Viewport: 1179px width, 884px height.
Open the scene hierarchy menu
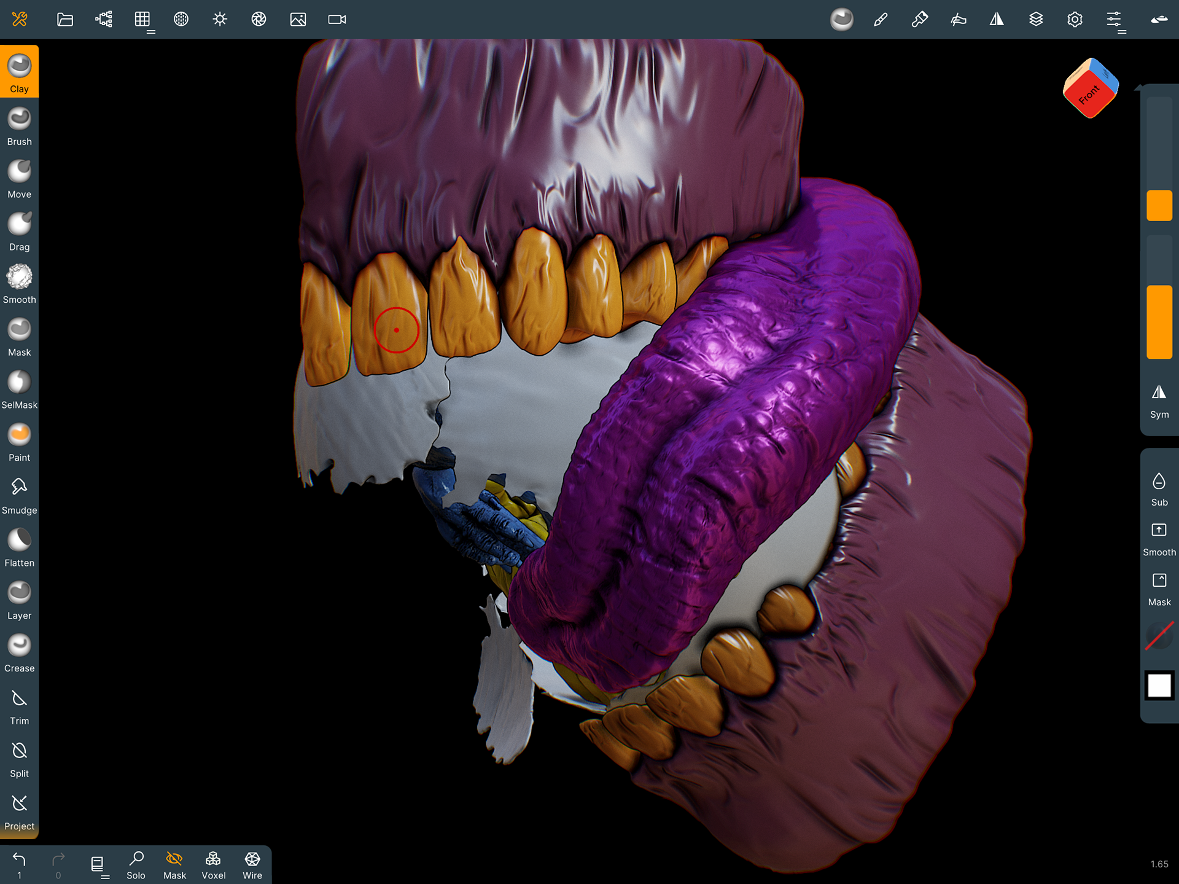click(104, 20)
